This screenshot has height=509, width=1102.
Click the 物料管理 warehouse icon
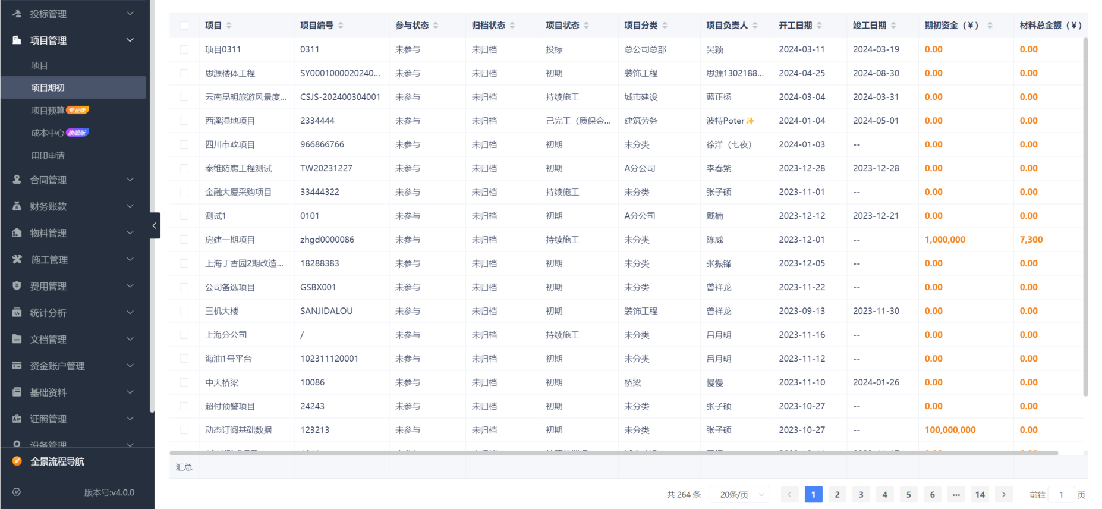17,232
